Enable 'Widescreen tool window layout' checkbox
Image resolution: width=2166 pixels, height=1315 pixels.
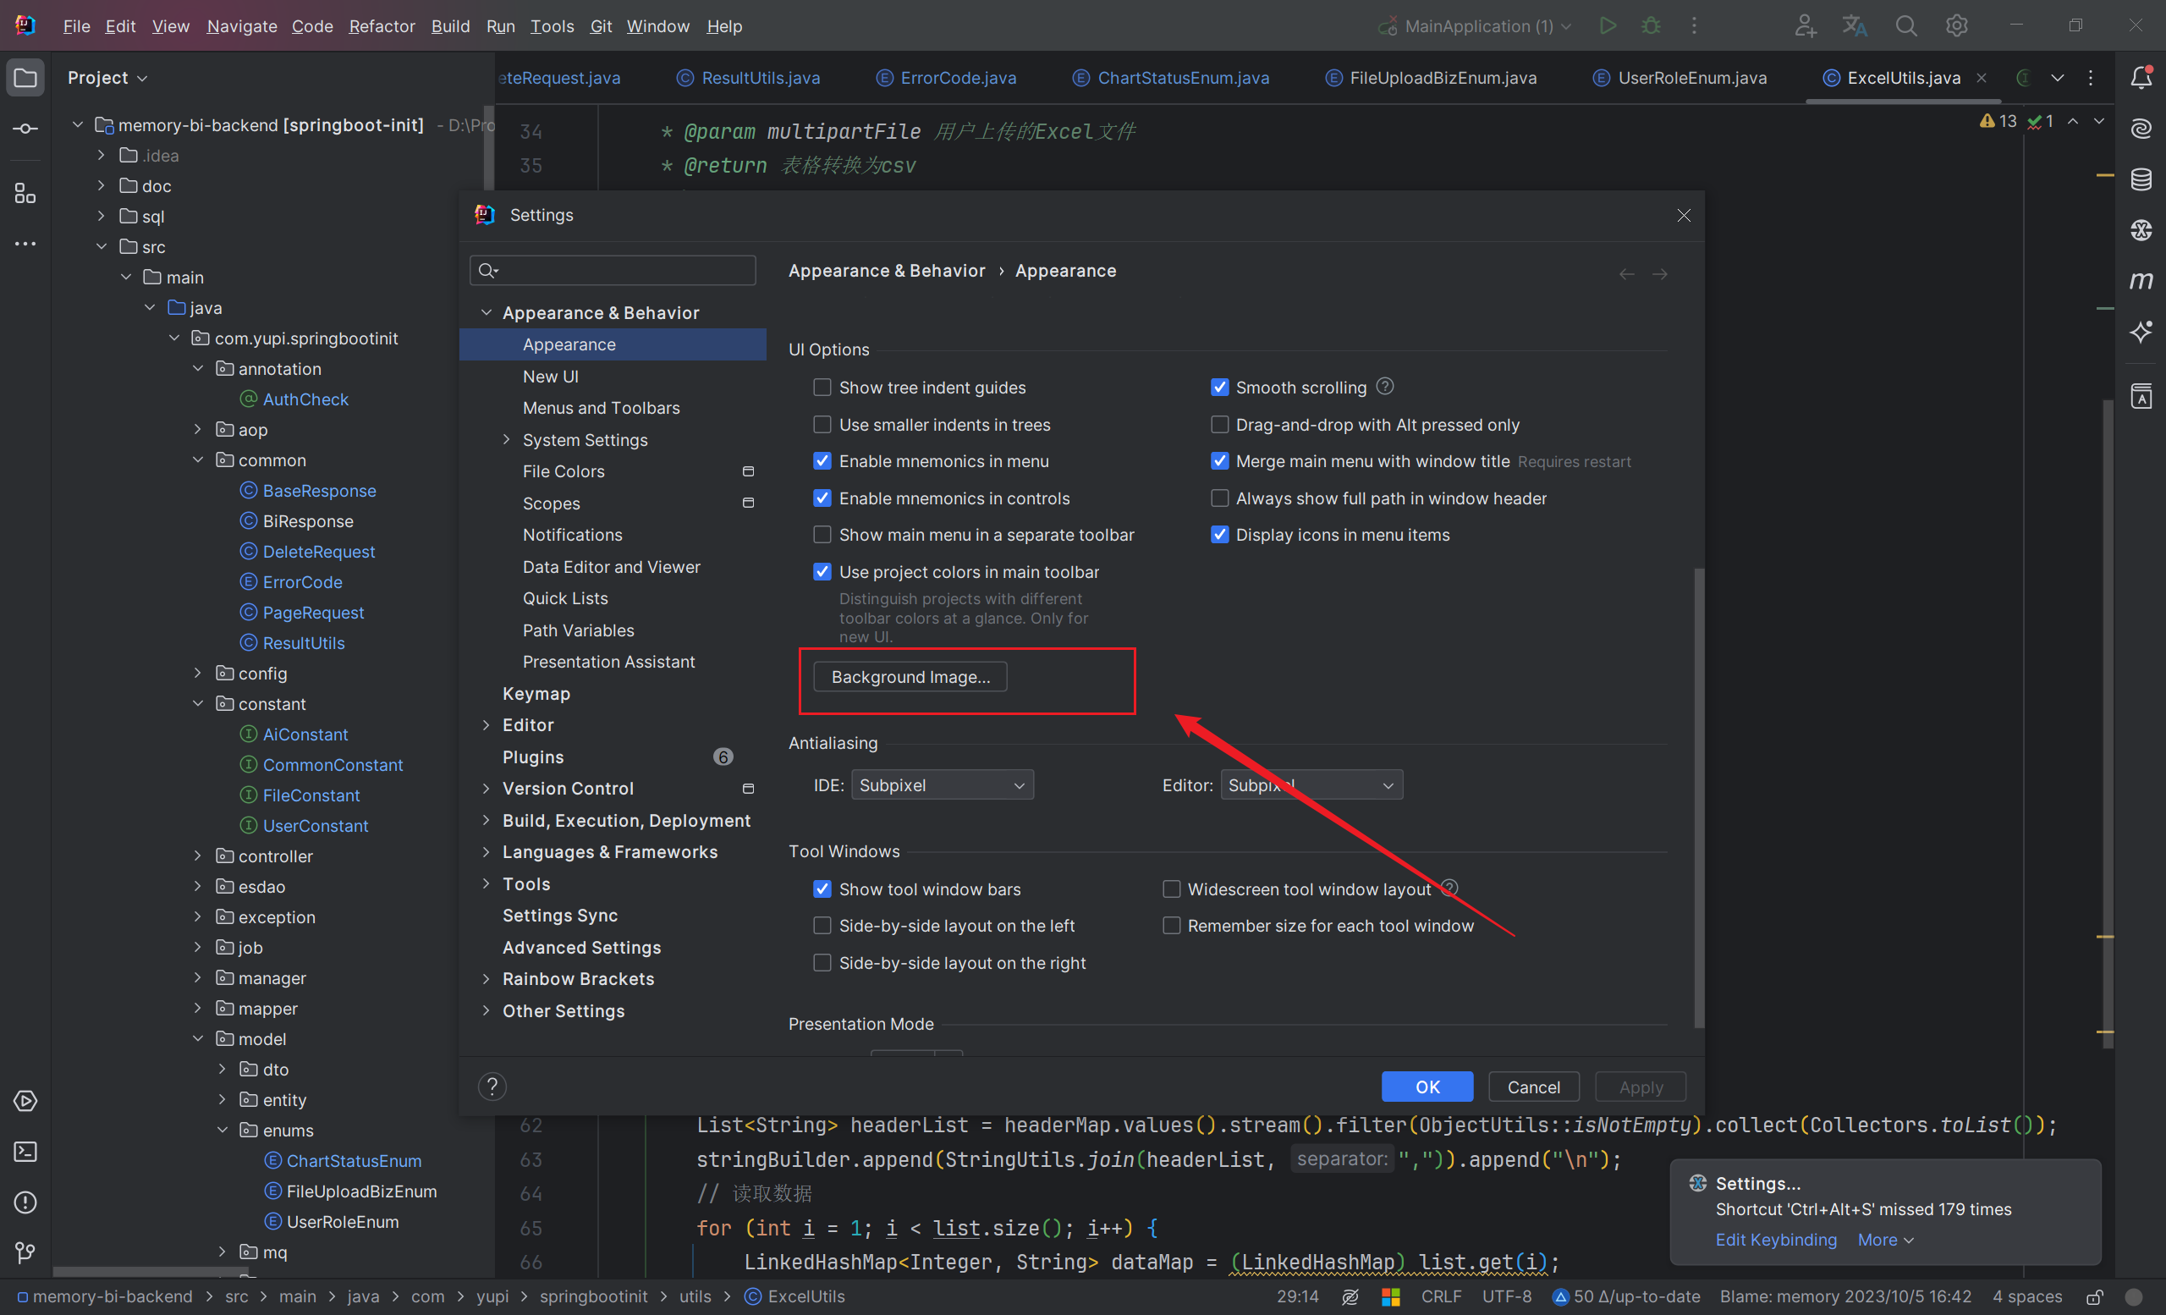pos(1173,889)
